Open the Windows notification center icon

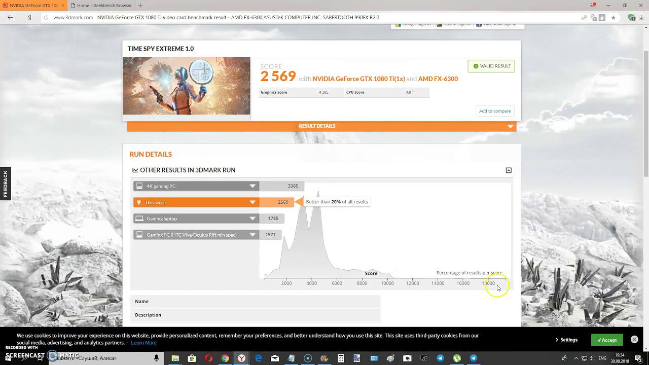639,358
